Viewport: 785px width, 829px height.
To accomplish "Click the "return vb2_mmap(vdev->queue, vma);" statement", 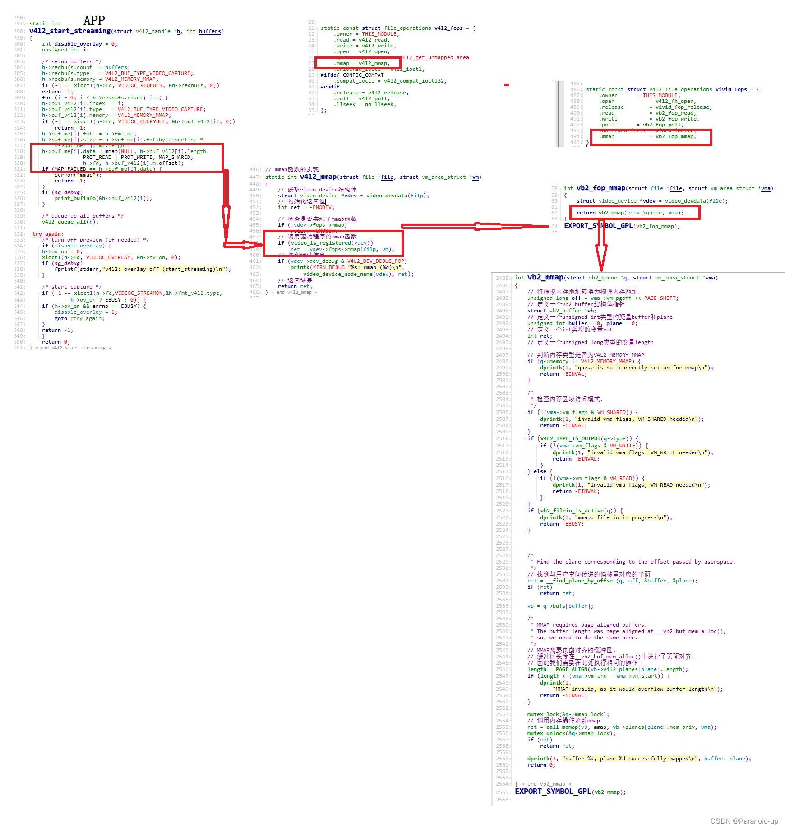I will point(630,213).
